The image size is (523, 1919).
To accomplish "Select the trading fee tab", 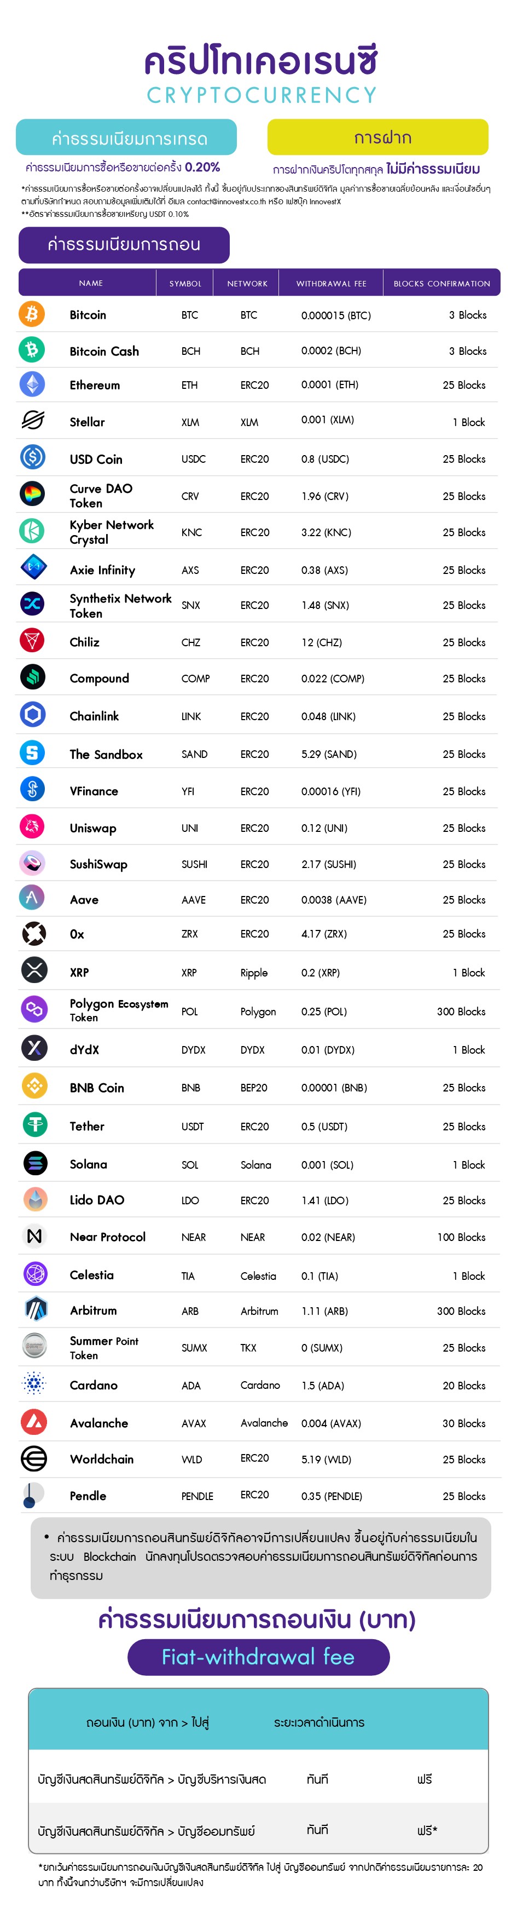I will coord(126,138).
